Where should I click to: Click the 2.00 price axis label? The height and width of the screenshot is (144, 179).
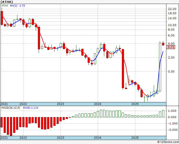(x=171, y=57)
